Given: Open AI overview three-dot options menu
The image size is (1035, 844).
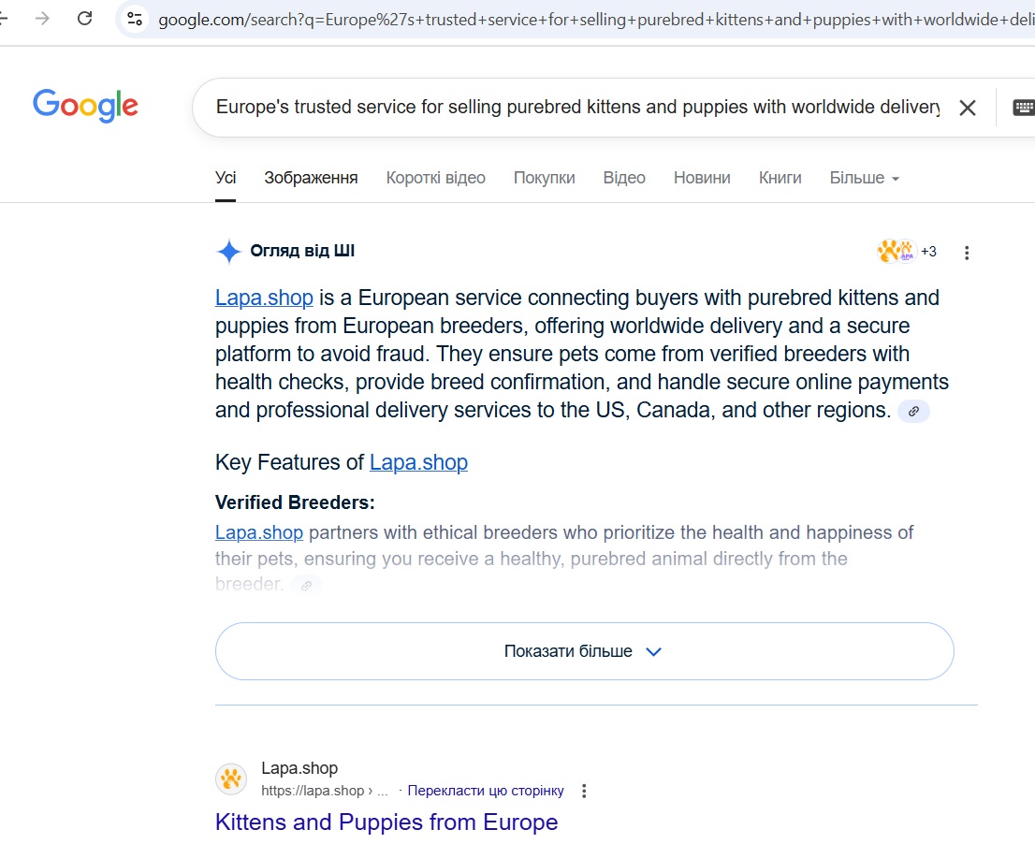Looking at the screenshot, I should tap(967, 253).
